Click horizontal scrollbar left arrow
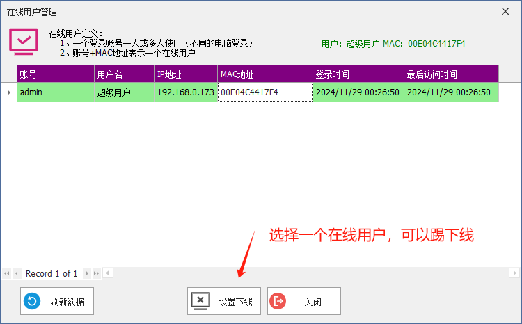The width and height of the screenshot is (522, 324). tap(107, 273)
